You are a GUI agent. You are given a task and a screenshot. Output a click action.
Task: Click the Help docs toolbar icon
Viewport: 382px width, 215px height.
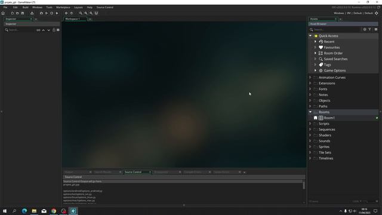tap(72, 13)
